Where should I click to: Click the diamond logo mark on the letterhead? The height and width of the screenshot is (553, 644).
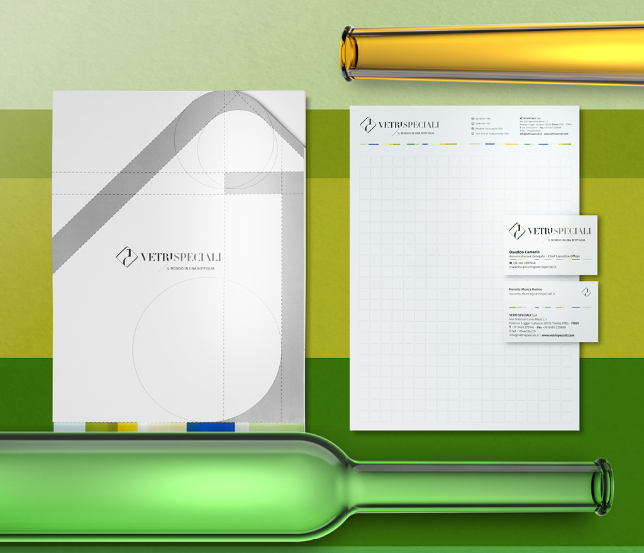[368, 124]
